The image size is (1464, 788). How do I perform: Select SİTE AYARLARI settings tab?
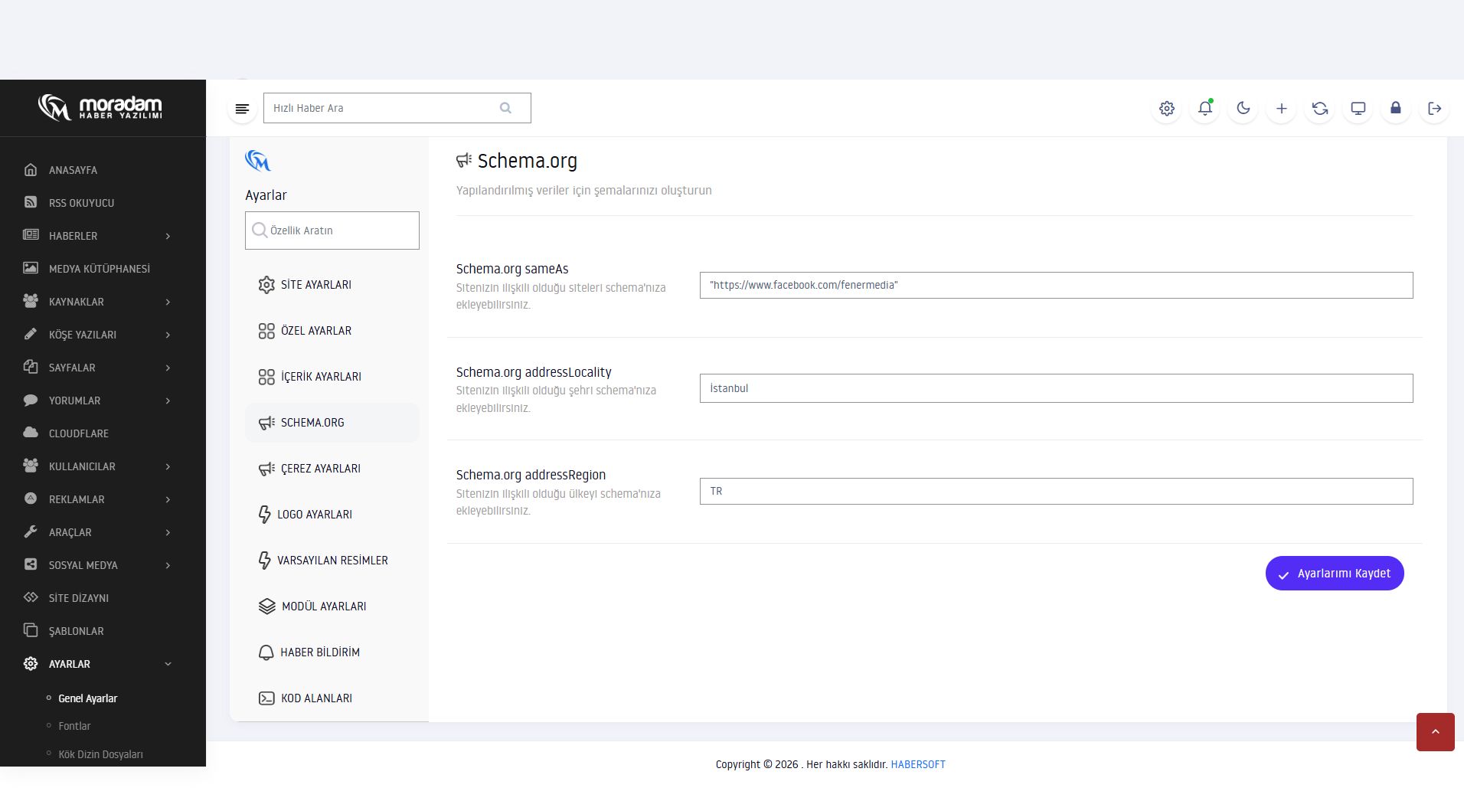pyautogui.click(x=332, y=285)
